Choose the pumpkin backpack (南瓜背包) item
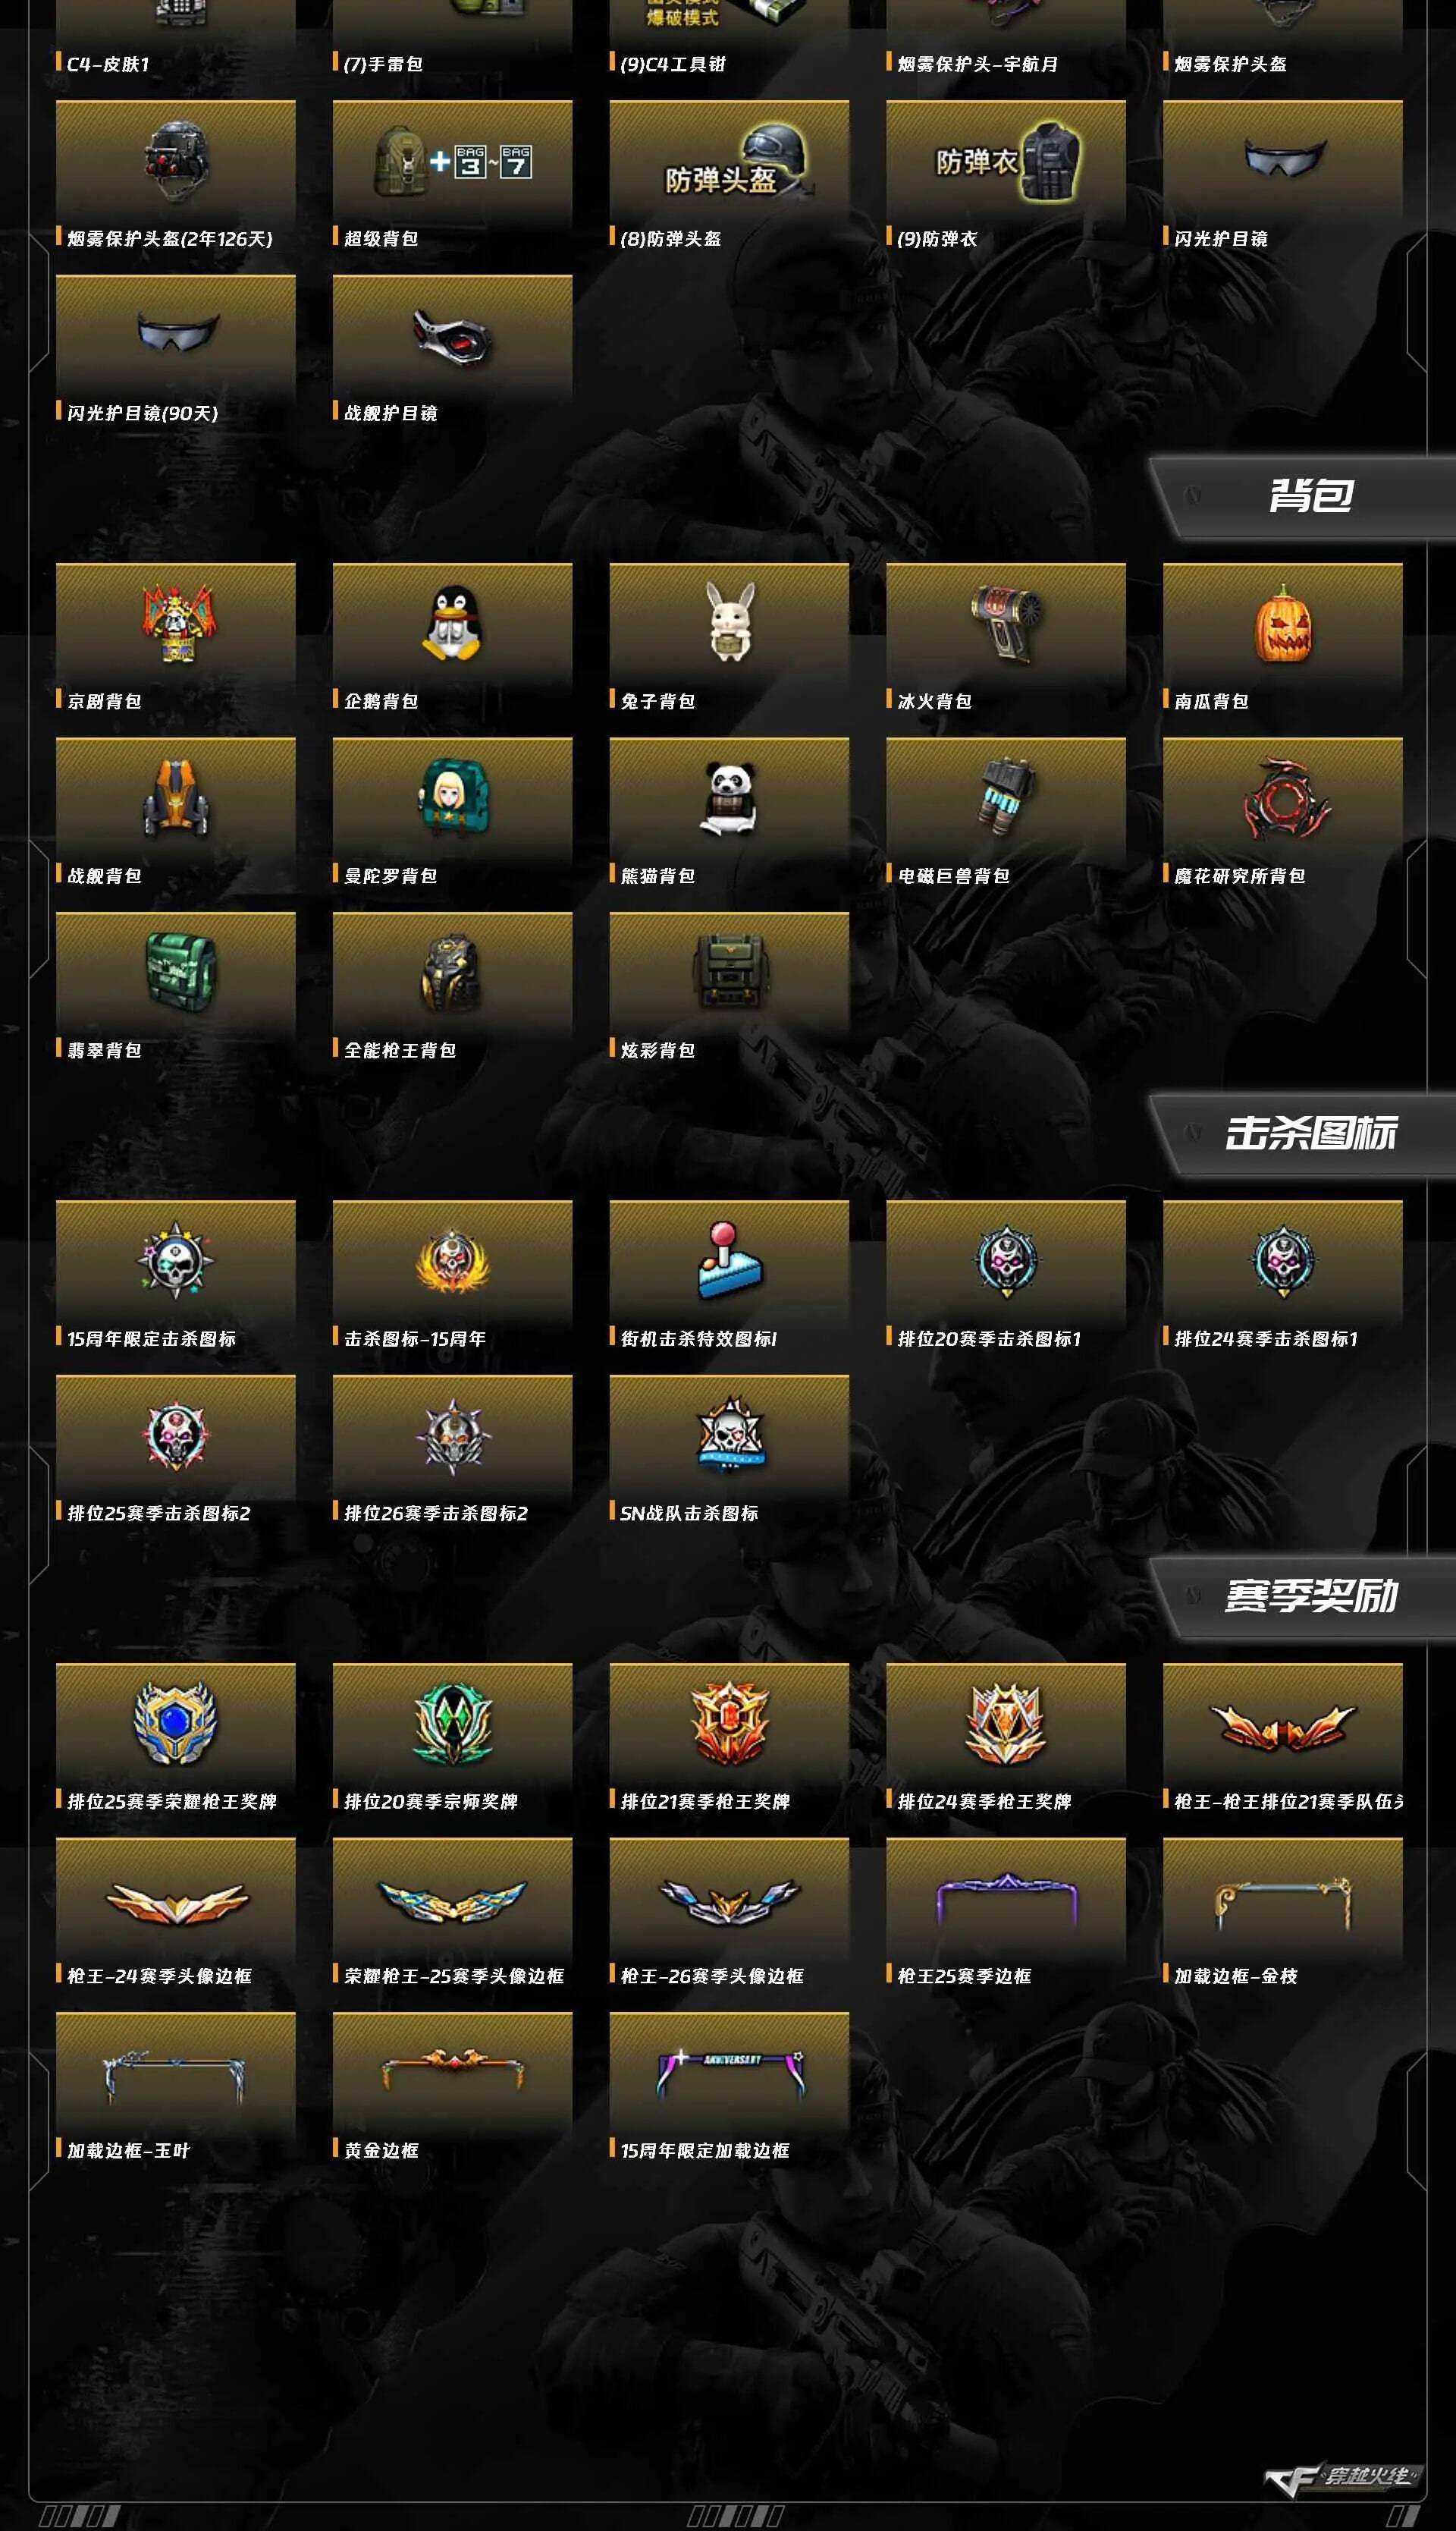The image size is (1456, 2531). click(1282, 637)
